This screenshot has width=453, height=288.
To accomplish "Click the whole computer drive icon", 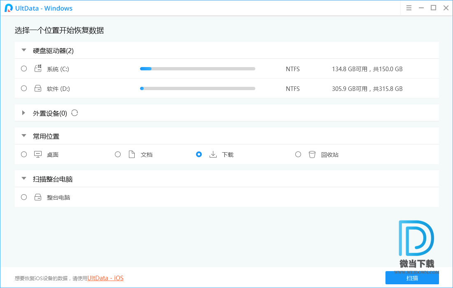I will click(x=38, y=197).
